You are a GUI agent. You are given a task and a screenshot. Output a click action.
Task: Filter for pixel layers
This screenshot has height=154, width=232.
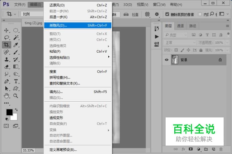[193, 35]
